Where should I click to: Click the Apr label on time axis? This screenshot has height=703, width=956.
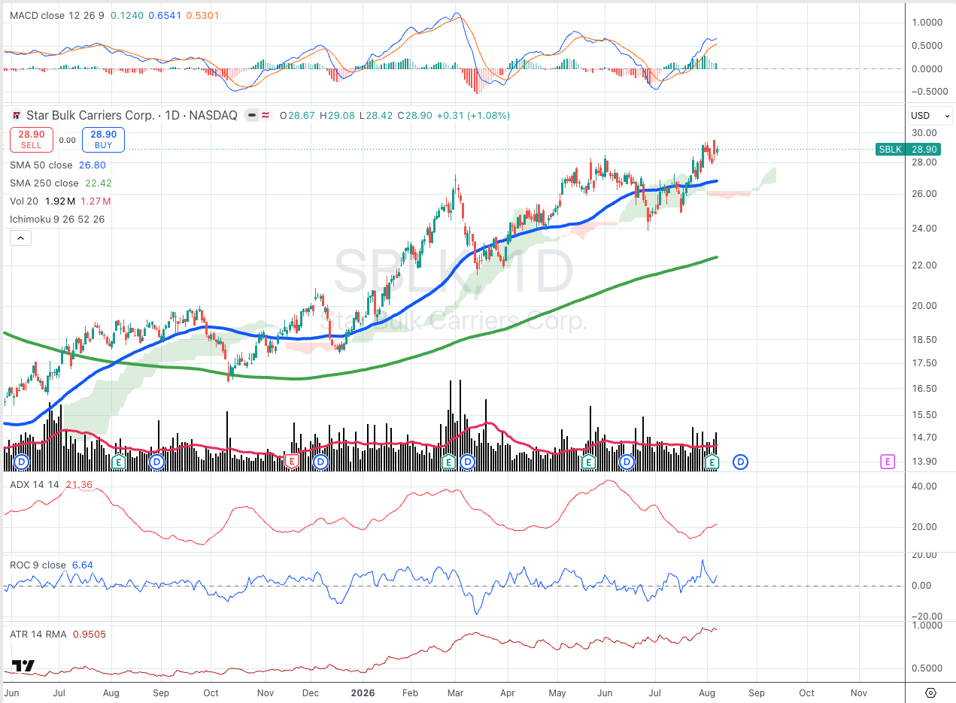tap(508, 692)
